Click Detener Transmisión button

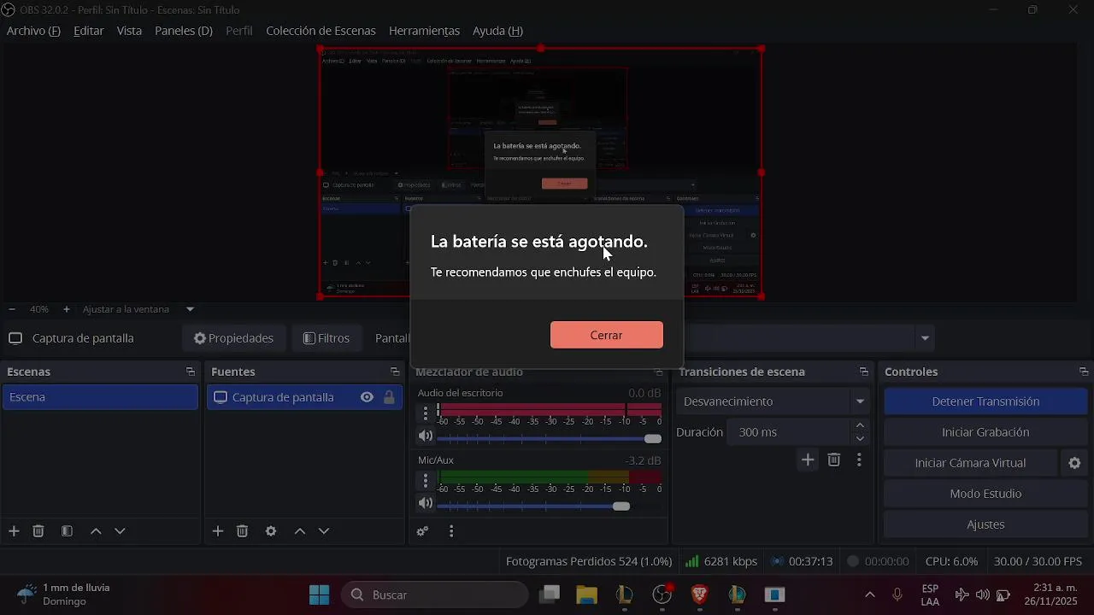(985, 401)
